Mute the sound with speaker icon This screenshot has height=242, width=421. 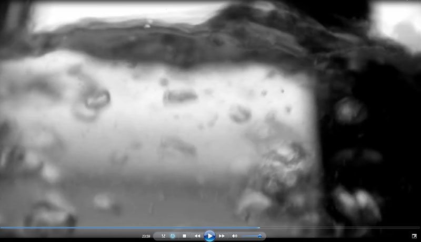234,236
